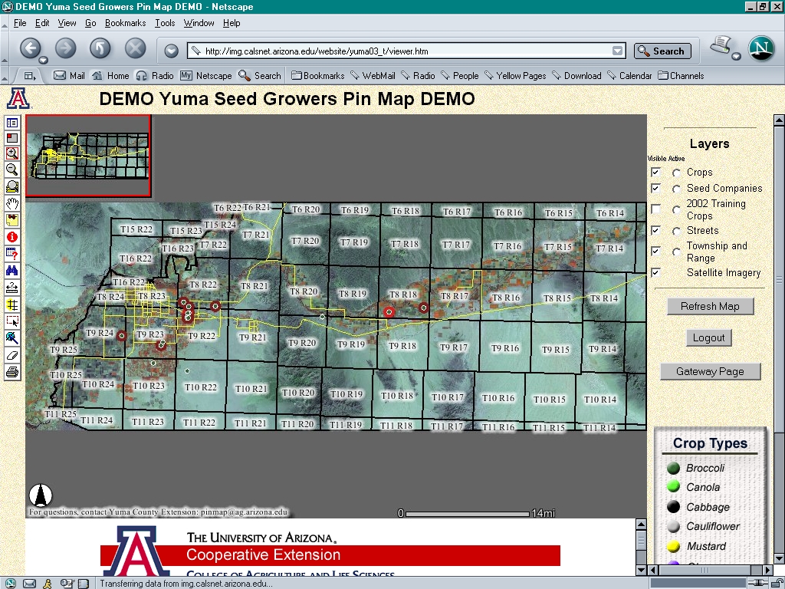The width and height of the screenshot is (785, 589).
Task: Open the Back button history dropdown
Action: [x=44, y=60]
